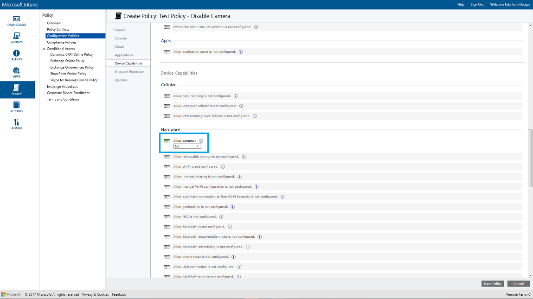The image size is (533, 299).
Task: Show info for Allow Bluetooth setting
Action: (x=230, y=227)
